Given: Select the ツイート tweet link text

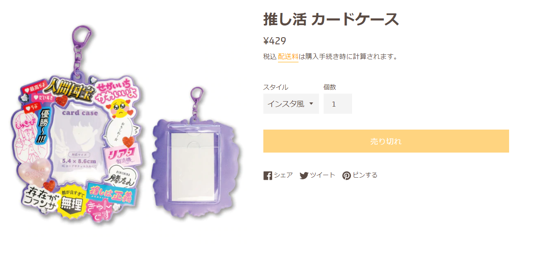Looking at the screenshot, I should coord(323,175).
